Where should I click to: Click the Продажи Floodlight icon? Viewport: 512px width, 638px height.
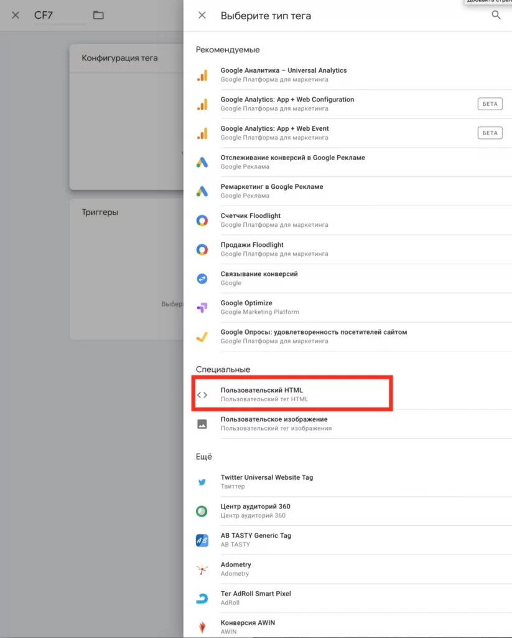(202, 249)
